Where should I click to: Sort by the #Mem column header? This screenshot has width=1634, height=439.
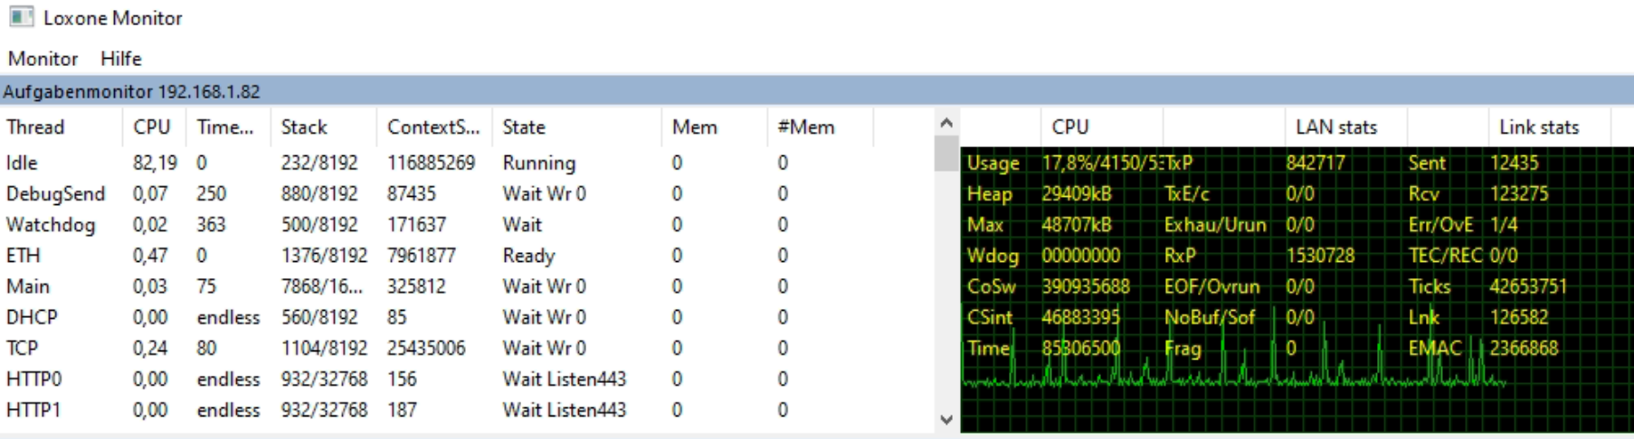click(x=820, y=127)
